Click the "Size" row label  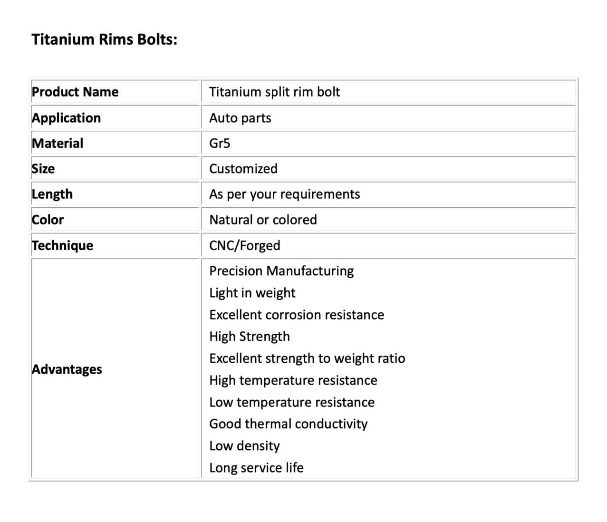point(43,169)
